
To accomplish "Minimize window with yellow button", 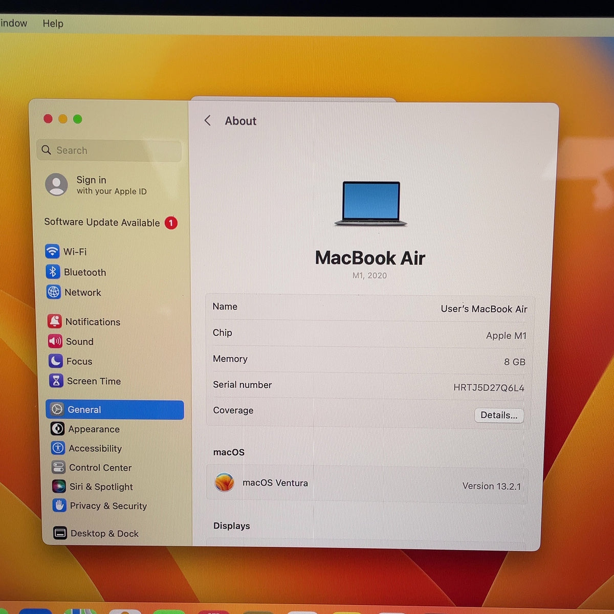I will coord(63,119).
